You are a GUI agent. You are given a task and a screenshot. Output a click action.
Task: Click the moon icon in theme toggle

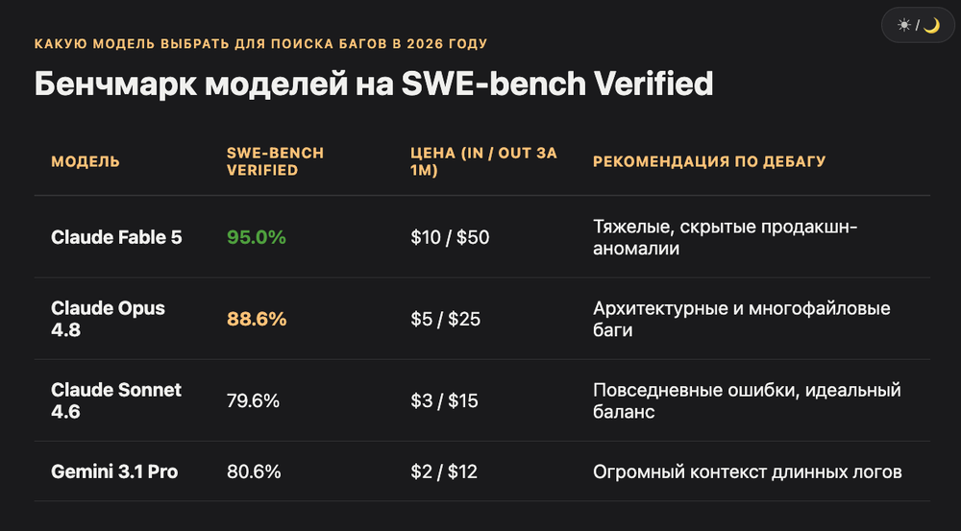[931, 25]
